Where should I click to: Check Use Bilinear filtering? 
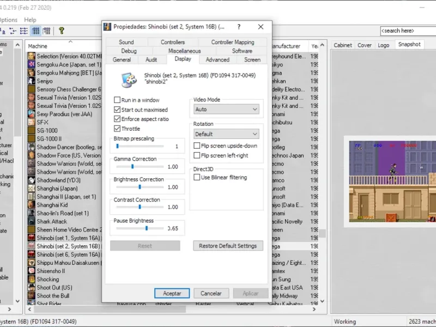(x=197, y=177)
